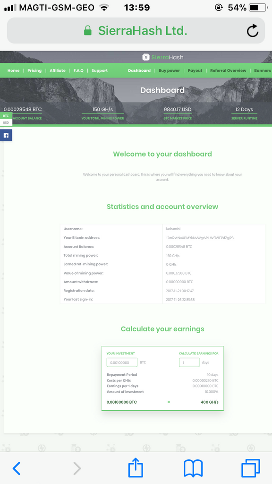The image size is (272, 484).
Task: Click the Bitcoin address value
Action: pos(200,238)
